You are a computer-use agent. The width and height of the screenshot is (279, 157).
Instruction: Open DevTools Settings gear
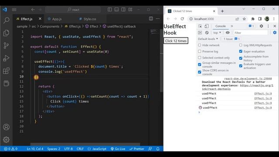click(x=261, y=26)
